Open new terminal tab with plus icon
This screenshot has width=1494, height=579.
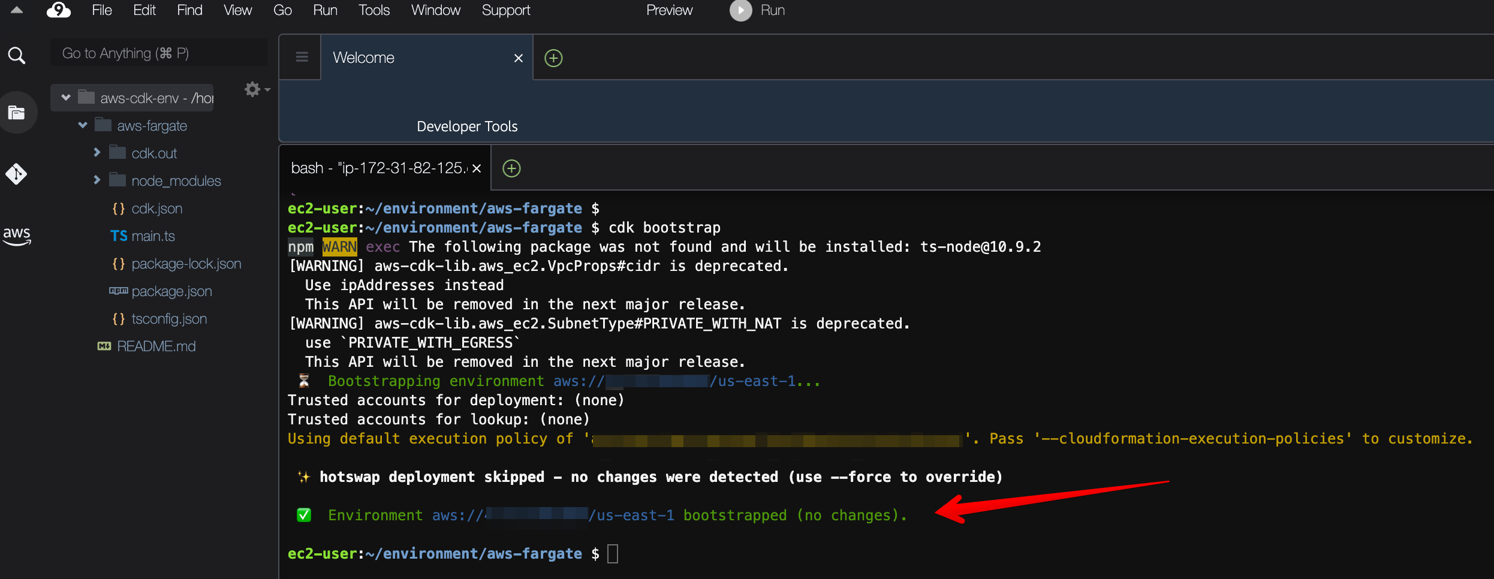(511, 168)
